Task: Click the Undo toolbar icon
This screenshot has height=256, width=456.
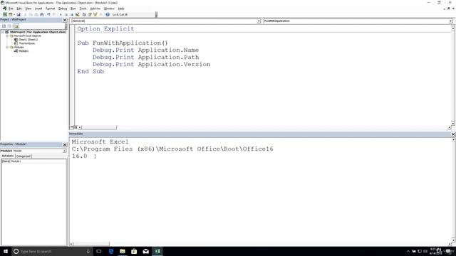Action: coord(48,14)
